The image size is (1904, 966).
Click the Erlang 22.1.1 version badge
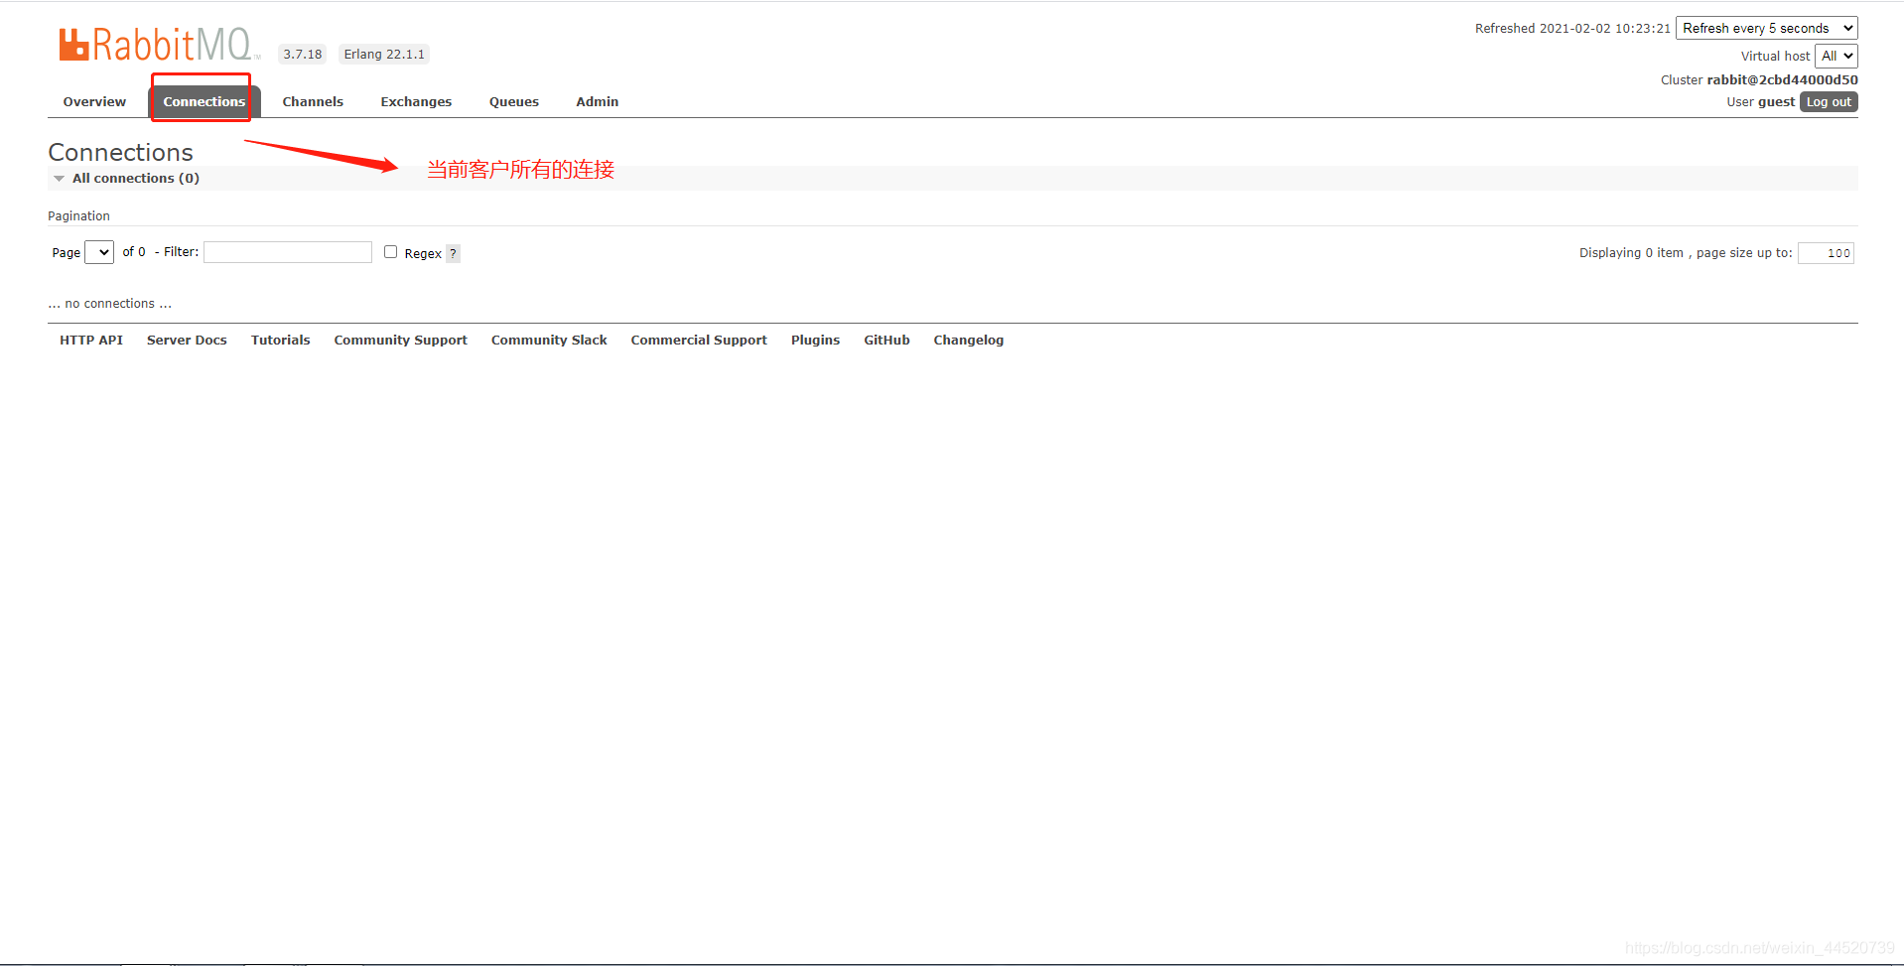point(384,54)
